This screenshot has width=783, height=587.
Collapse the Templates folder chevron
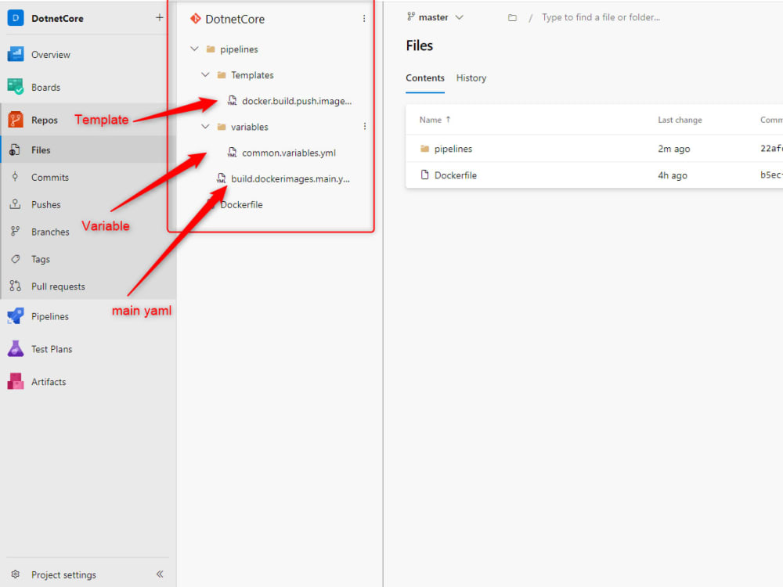click(205, 74)
